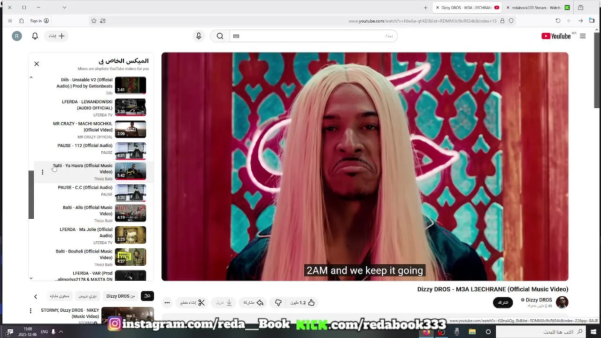
Task: Click the YouTube search text field
Action: [313, 36]
